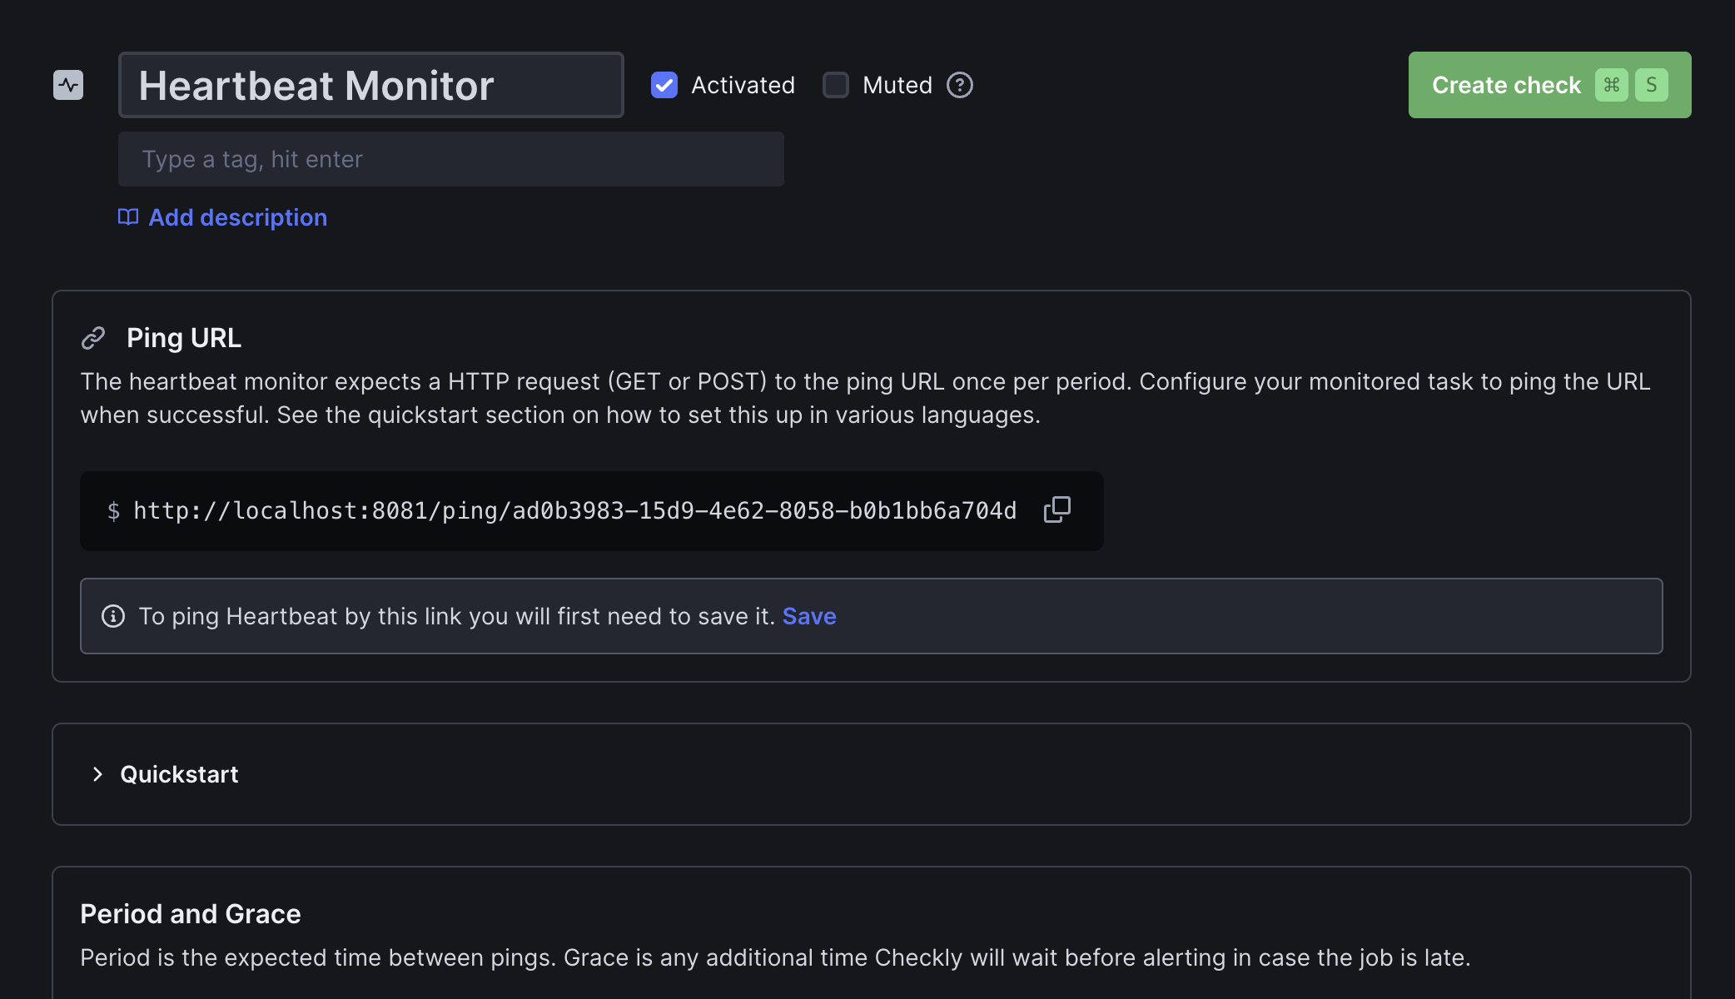
Task: Open the help tooltip beside Muted
Action: pyautogui.click(x=959, y=85)
